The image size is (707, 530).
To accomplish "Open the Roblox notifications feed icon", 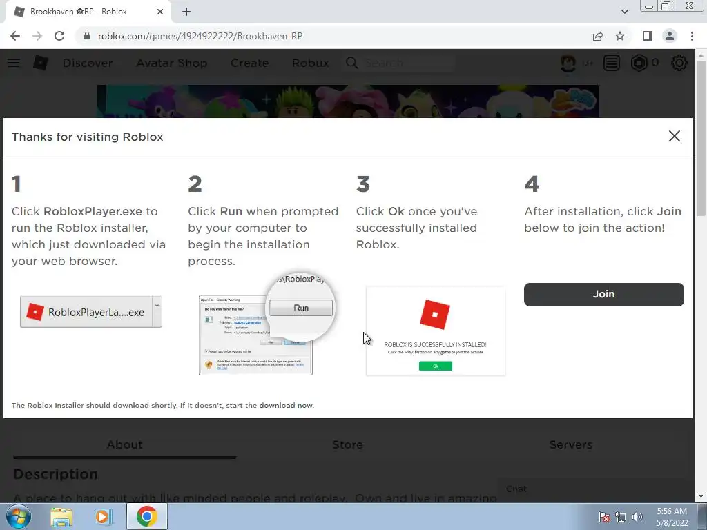I will (x=612, y=63).
